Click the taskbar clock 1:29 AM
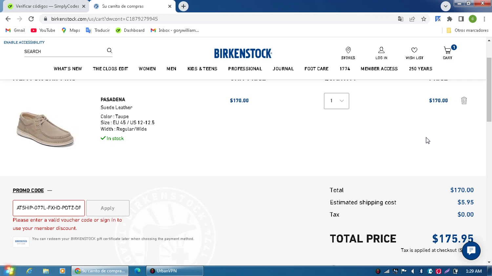Viewport: 492px width, 276px height. [x=474, y=271]
